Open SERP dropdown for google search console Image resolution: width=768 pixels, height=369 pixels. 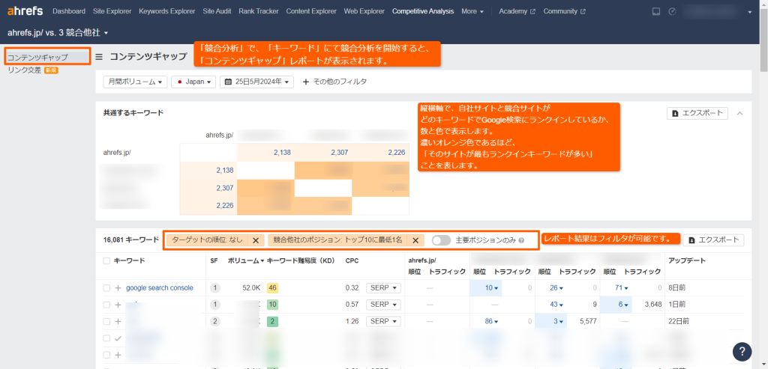point(383,288)
